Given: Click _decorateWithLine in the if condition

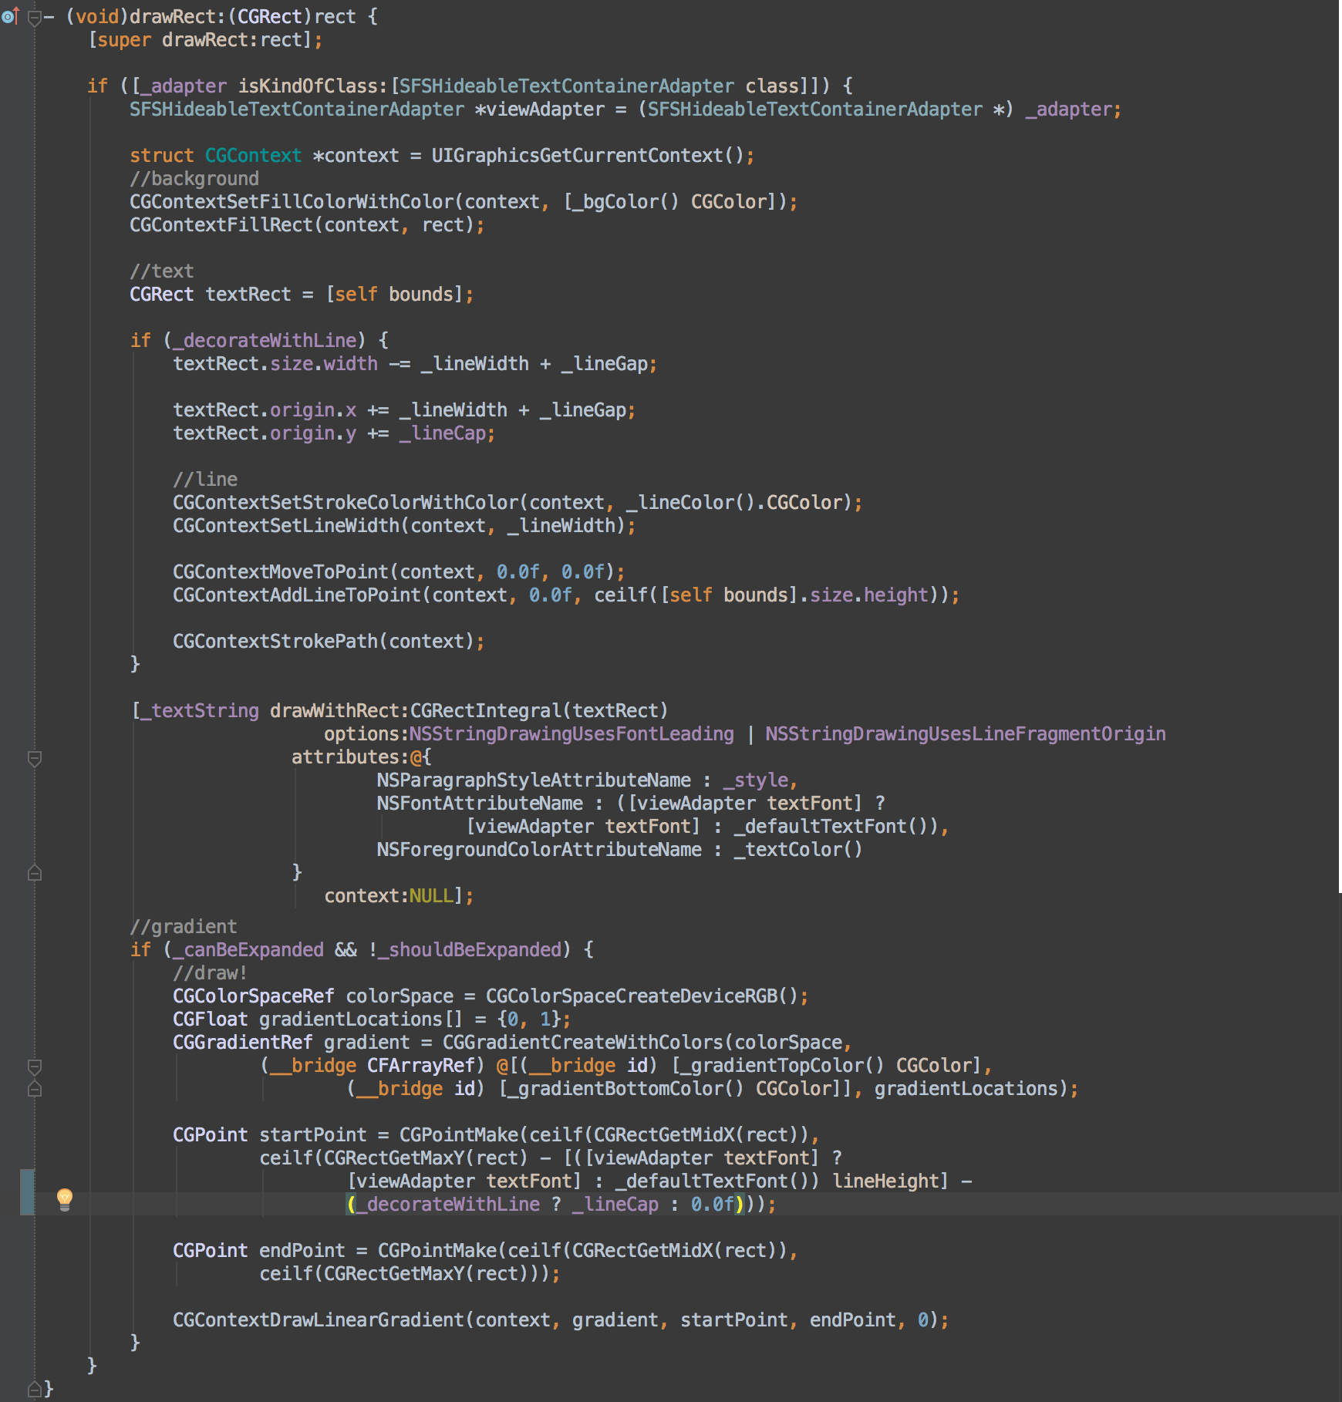Looking at the screenshot, I should tap(265, 341).
